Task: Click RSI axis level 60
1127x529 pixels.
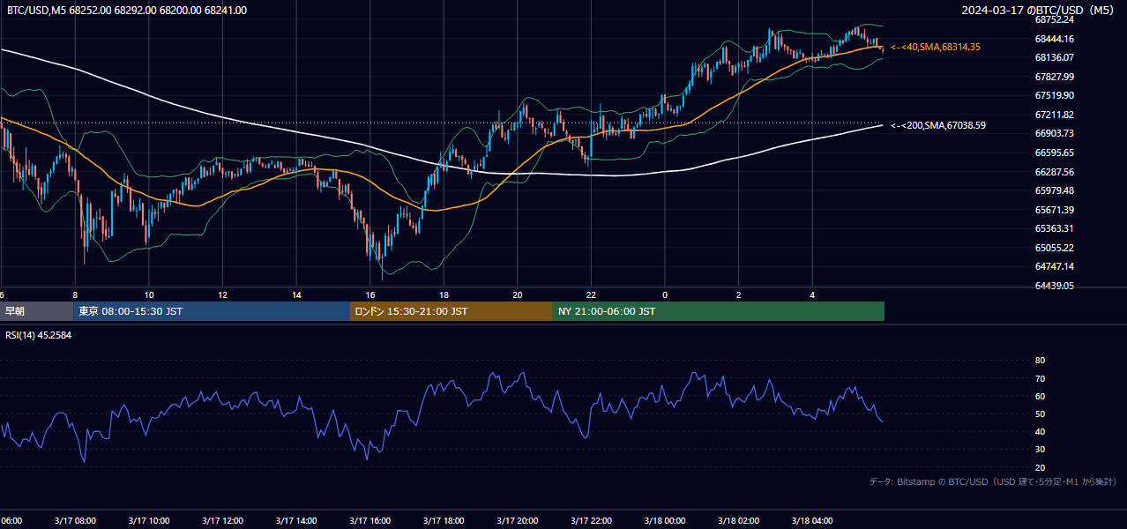Action: [x=1040, y=396]
